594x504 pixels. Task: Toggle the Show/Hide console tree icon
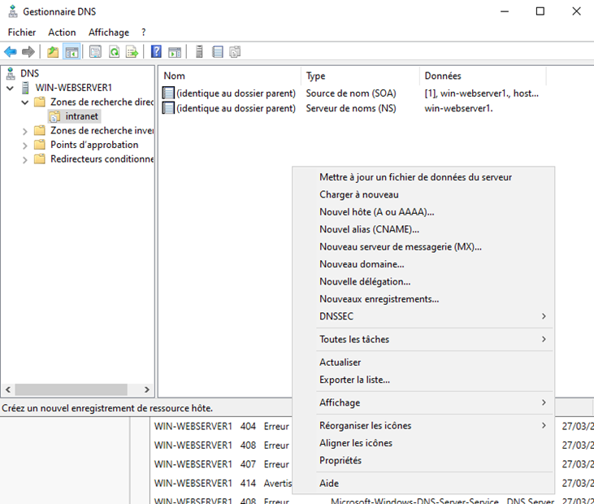click(x=72, y=51)
